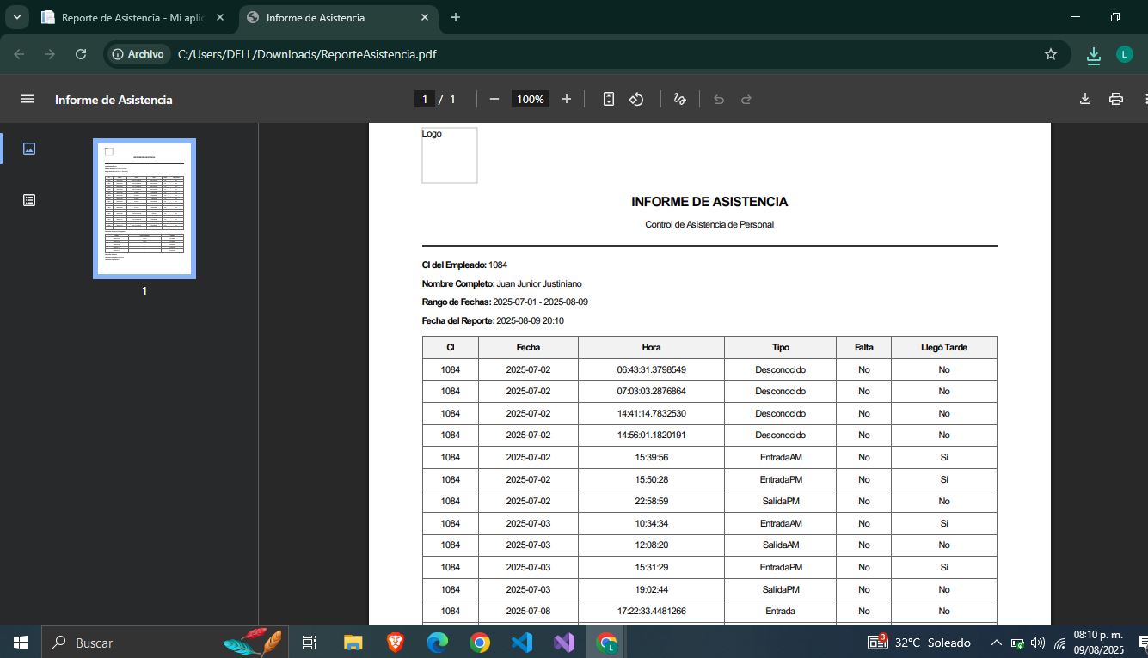The image size is (1148, 658).
Task: Open a new browser tab
Action: pos(456,17)
